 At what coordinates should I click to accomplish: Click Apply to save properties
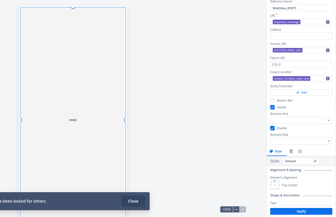click(x=301, y=211)
